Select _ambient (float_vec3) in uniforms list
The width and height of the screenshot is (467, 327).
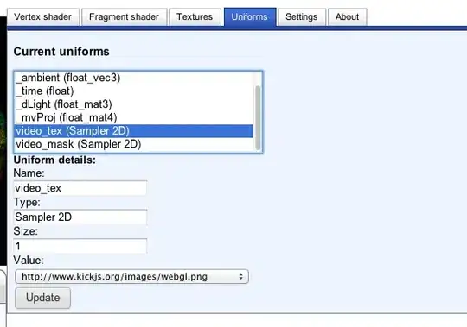[x=134, y=78]
